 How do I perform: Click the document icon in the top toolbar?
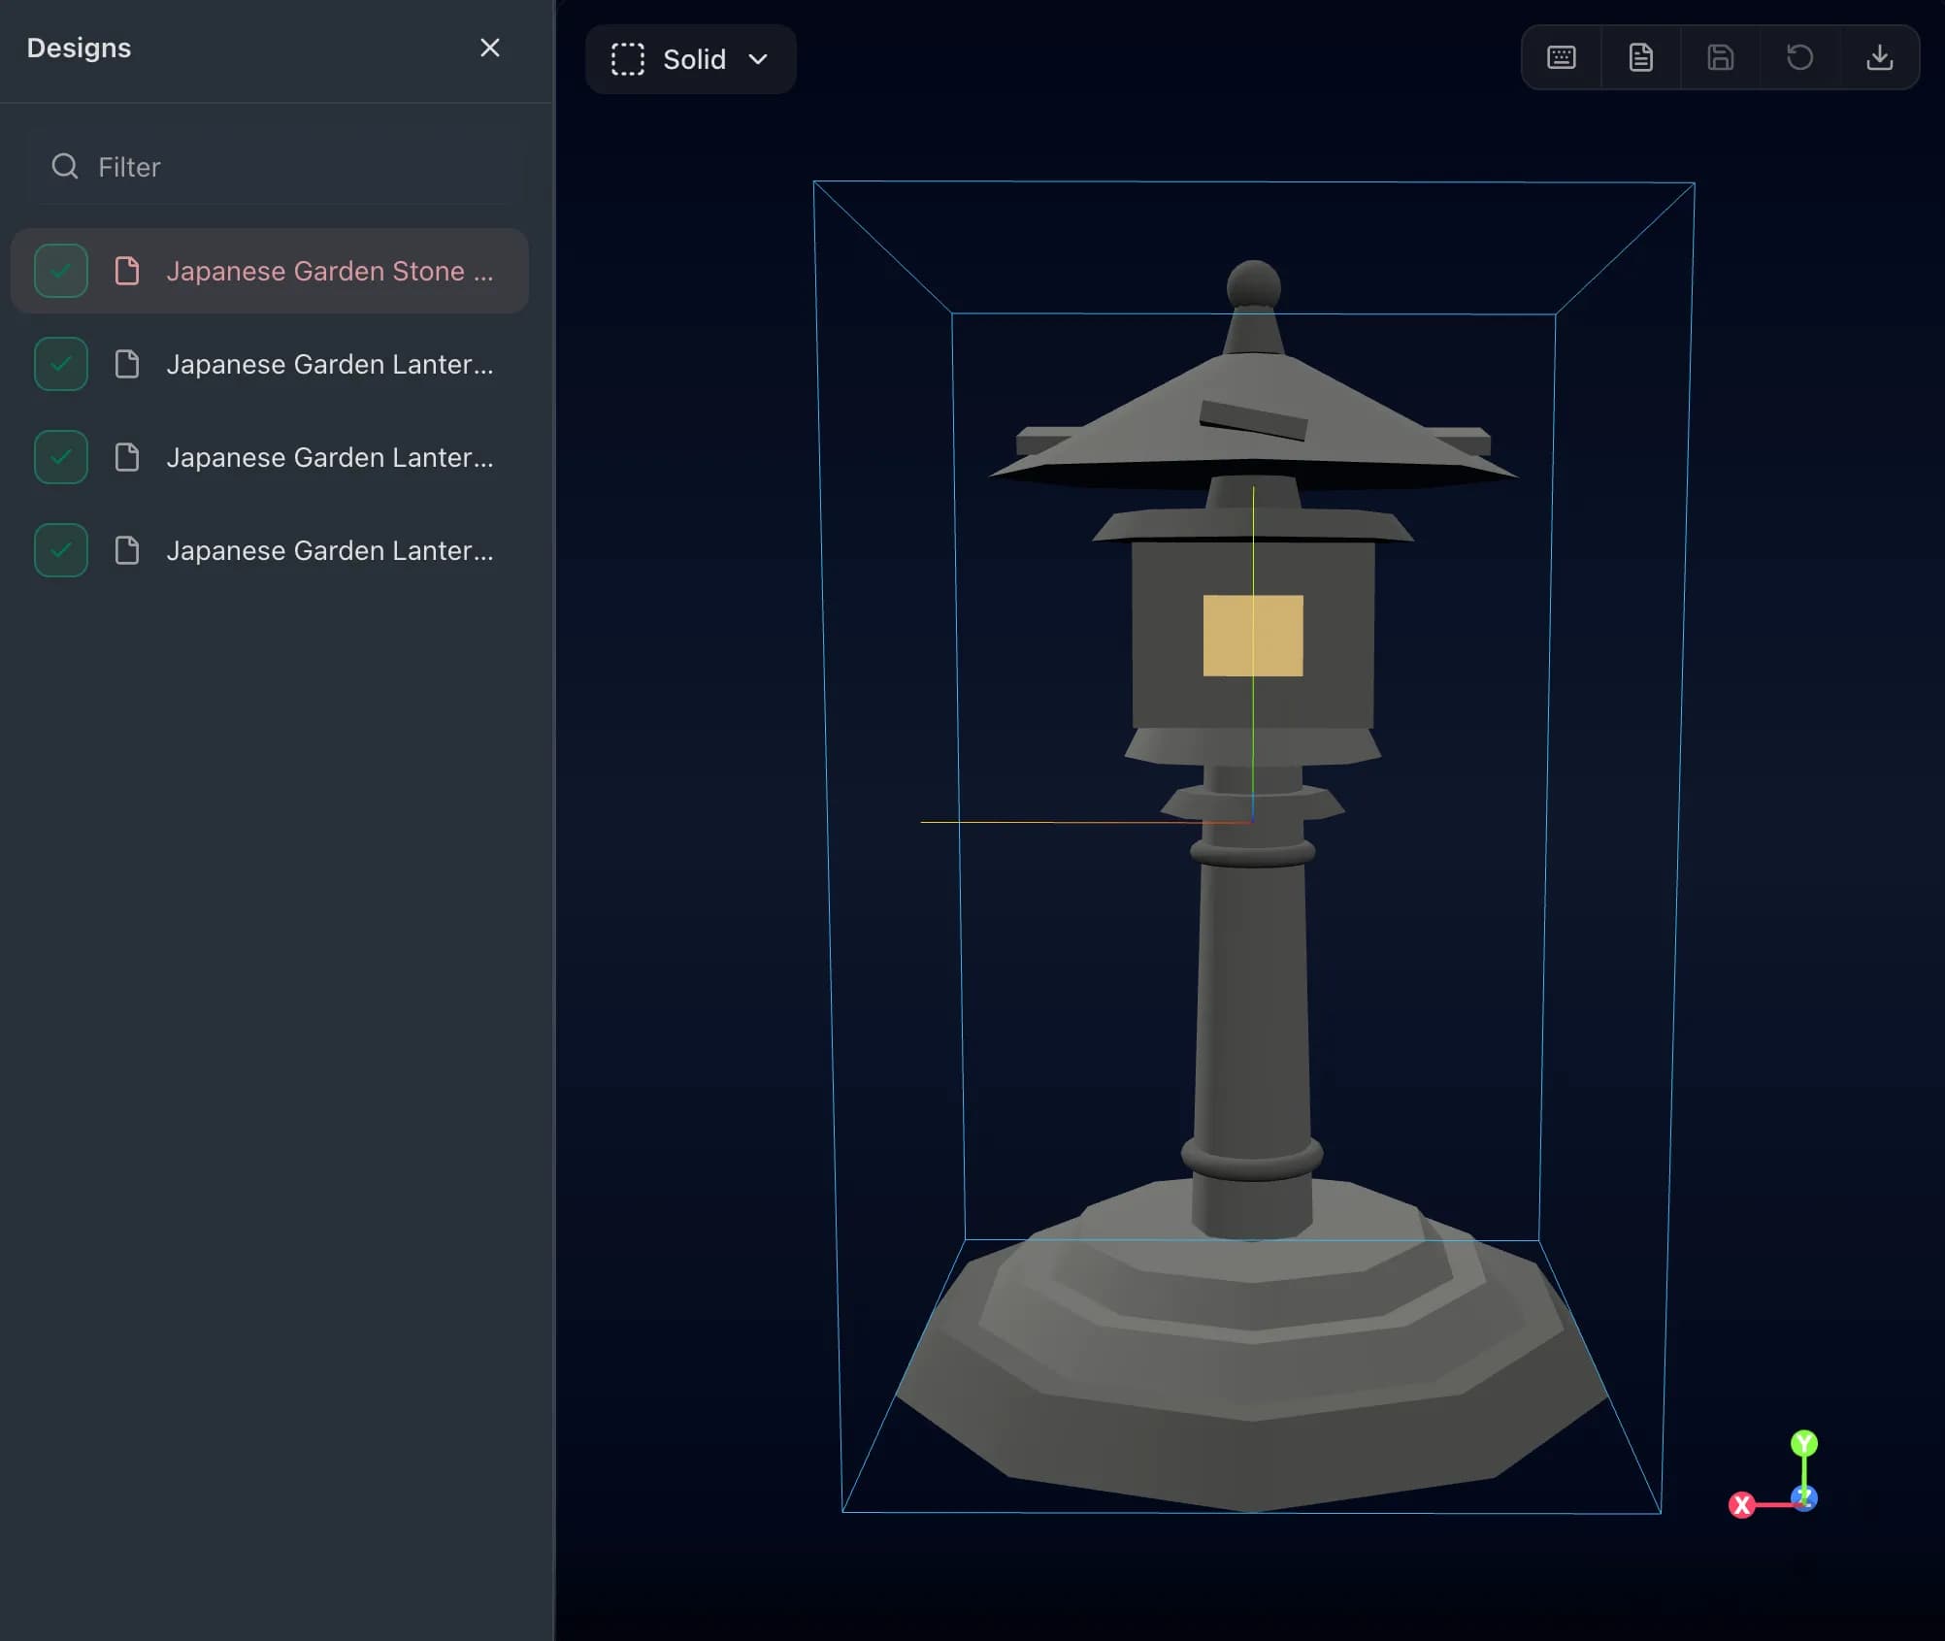1640,57
